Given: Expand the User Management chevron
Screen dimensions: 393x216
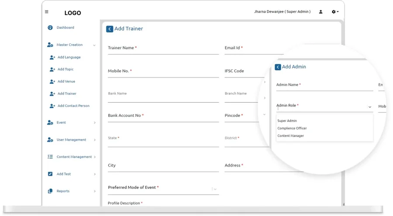Looking at the screenshot, I should (95, 140).
